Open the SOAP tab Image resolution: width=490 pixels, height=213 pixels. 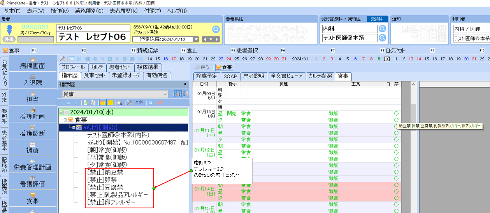tap(230, 76)
